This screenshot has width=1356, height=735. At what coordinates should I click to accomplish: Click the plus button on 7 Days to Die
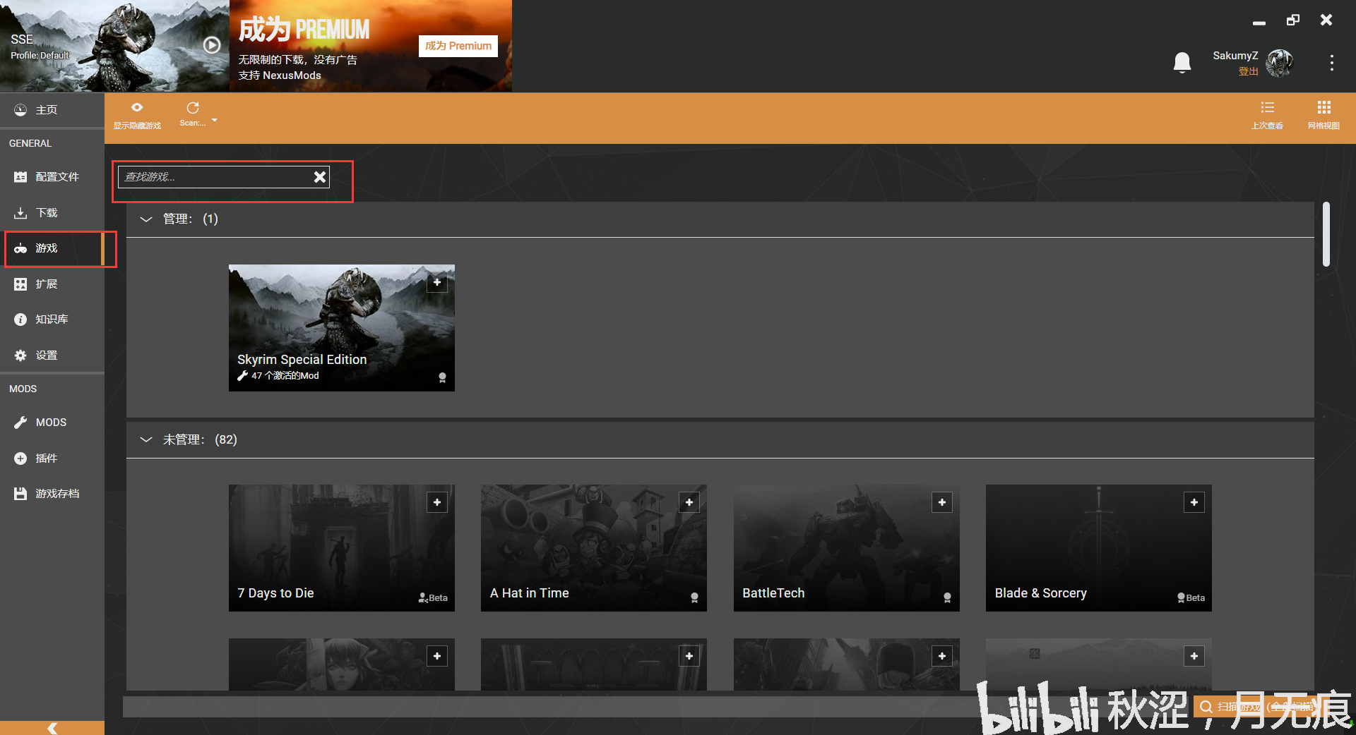(x=437, y=502)
